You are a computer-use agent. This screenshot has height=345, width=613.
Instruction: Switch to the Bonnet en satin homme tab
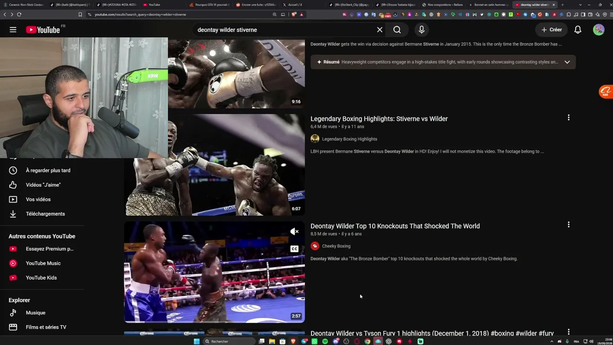click(488, 5)
